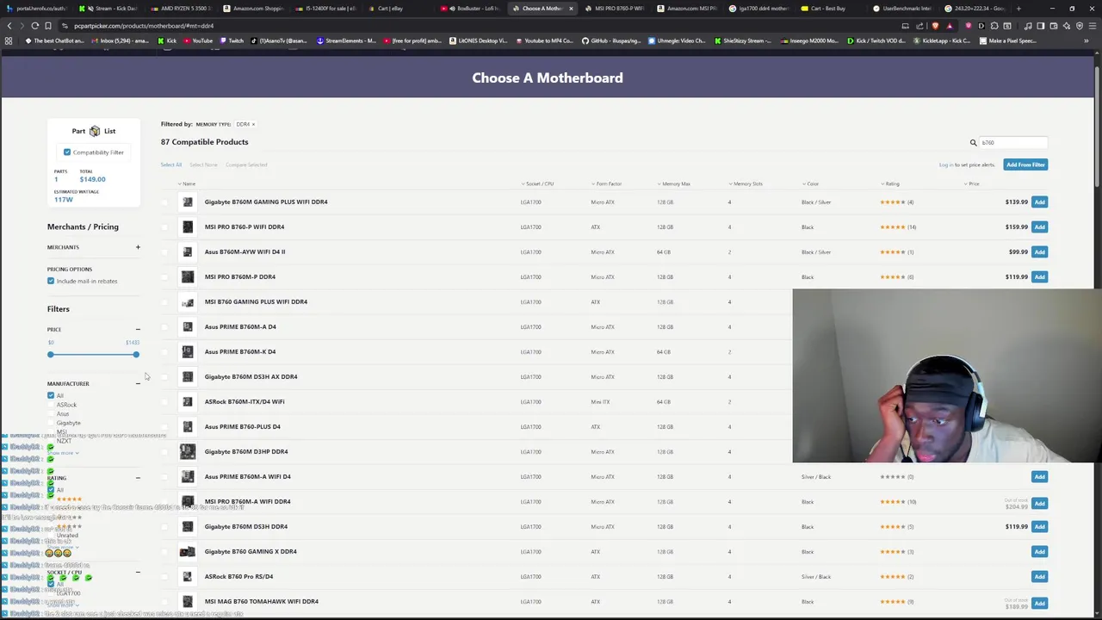Close the Choose A Motherboard tab
The width and height of the screenshot is (1102, 620).
click(x=571, y=9)
